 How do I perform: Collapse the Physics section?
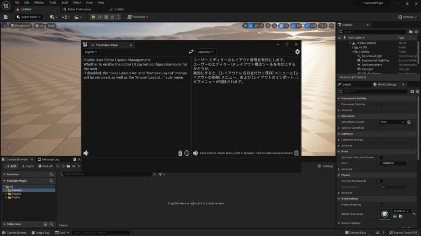[339, 175]
